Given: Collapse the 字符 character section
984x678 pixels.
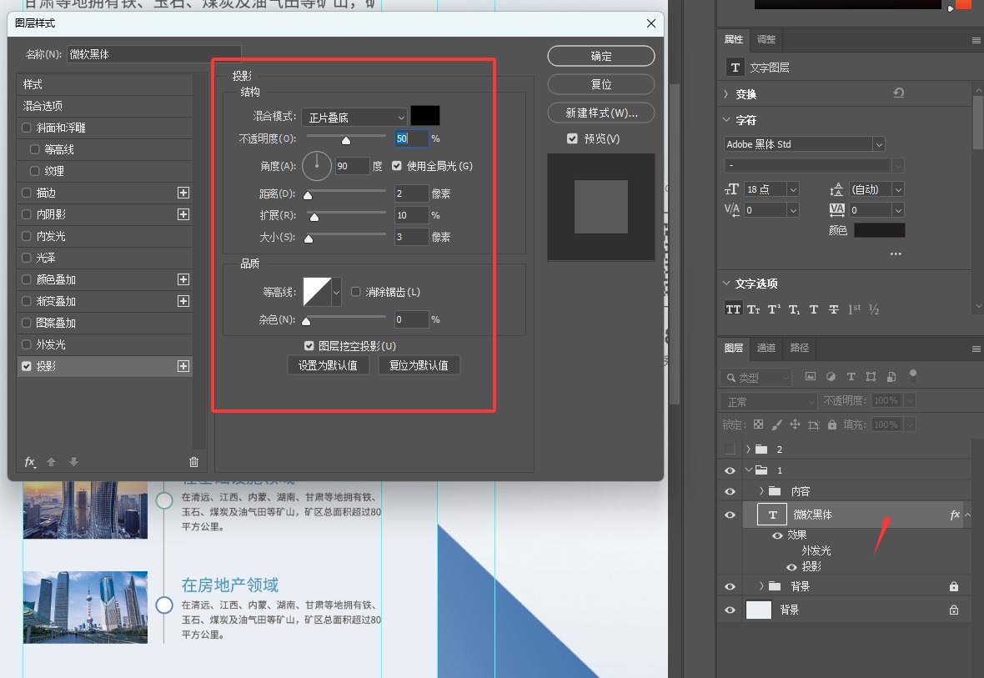Looking at the screenshot, I should [726, 119].
